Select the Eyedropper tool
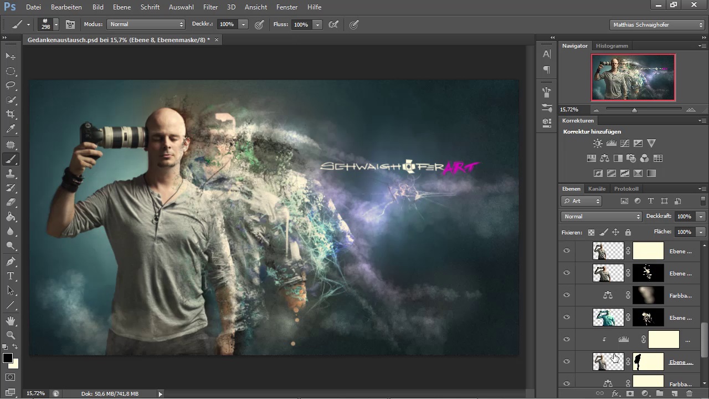The height and width of the screenshot is (399, 709). click(x=11, y=129)
